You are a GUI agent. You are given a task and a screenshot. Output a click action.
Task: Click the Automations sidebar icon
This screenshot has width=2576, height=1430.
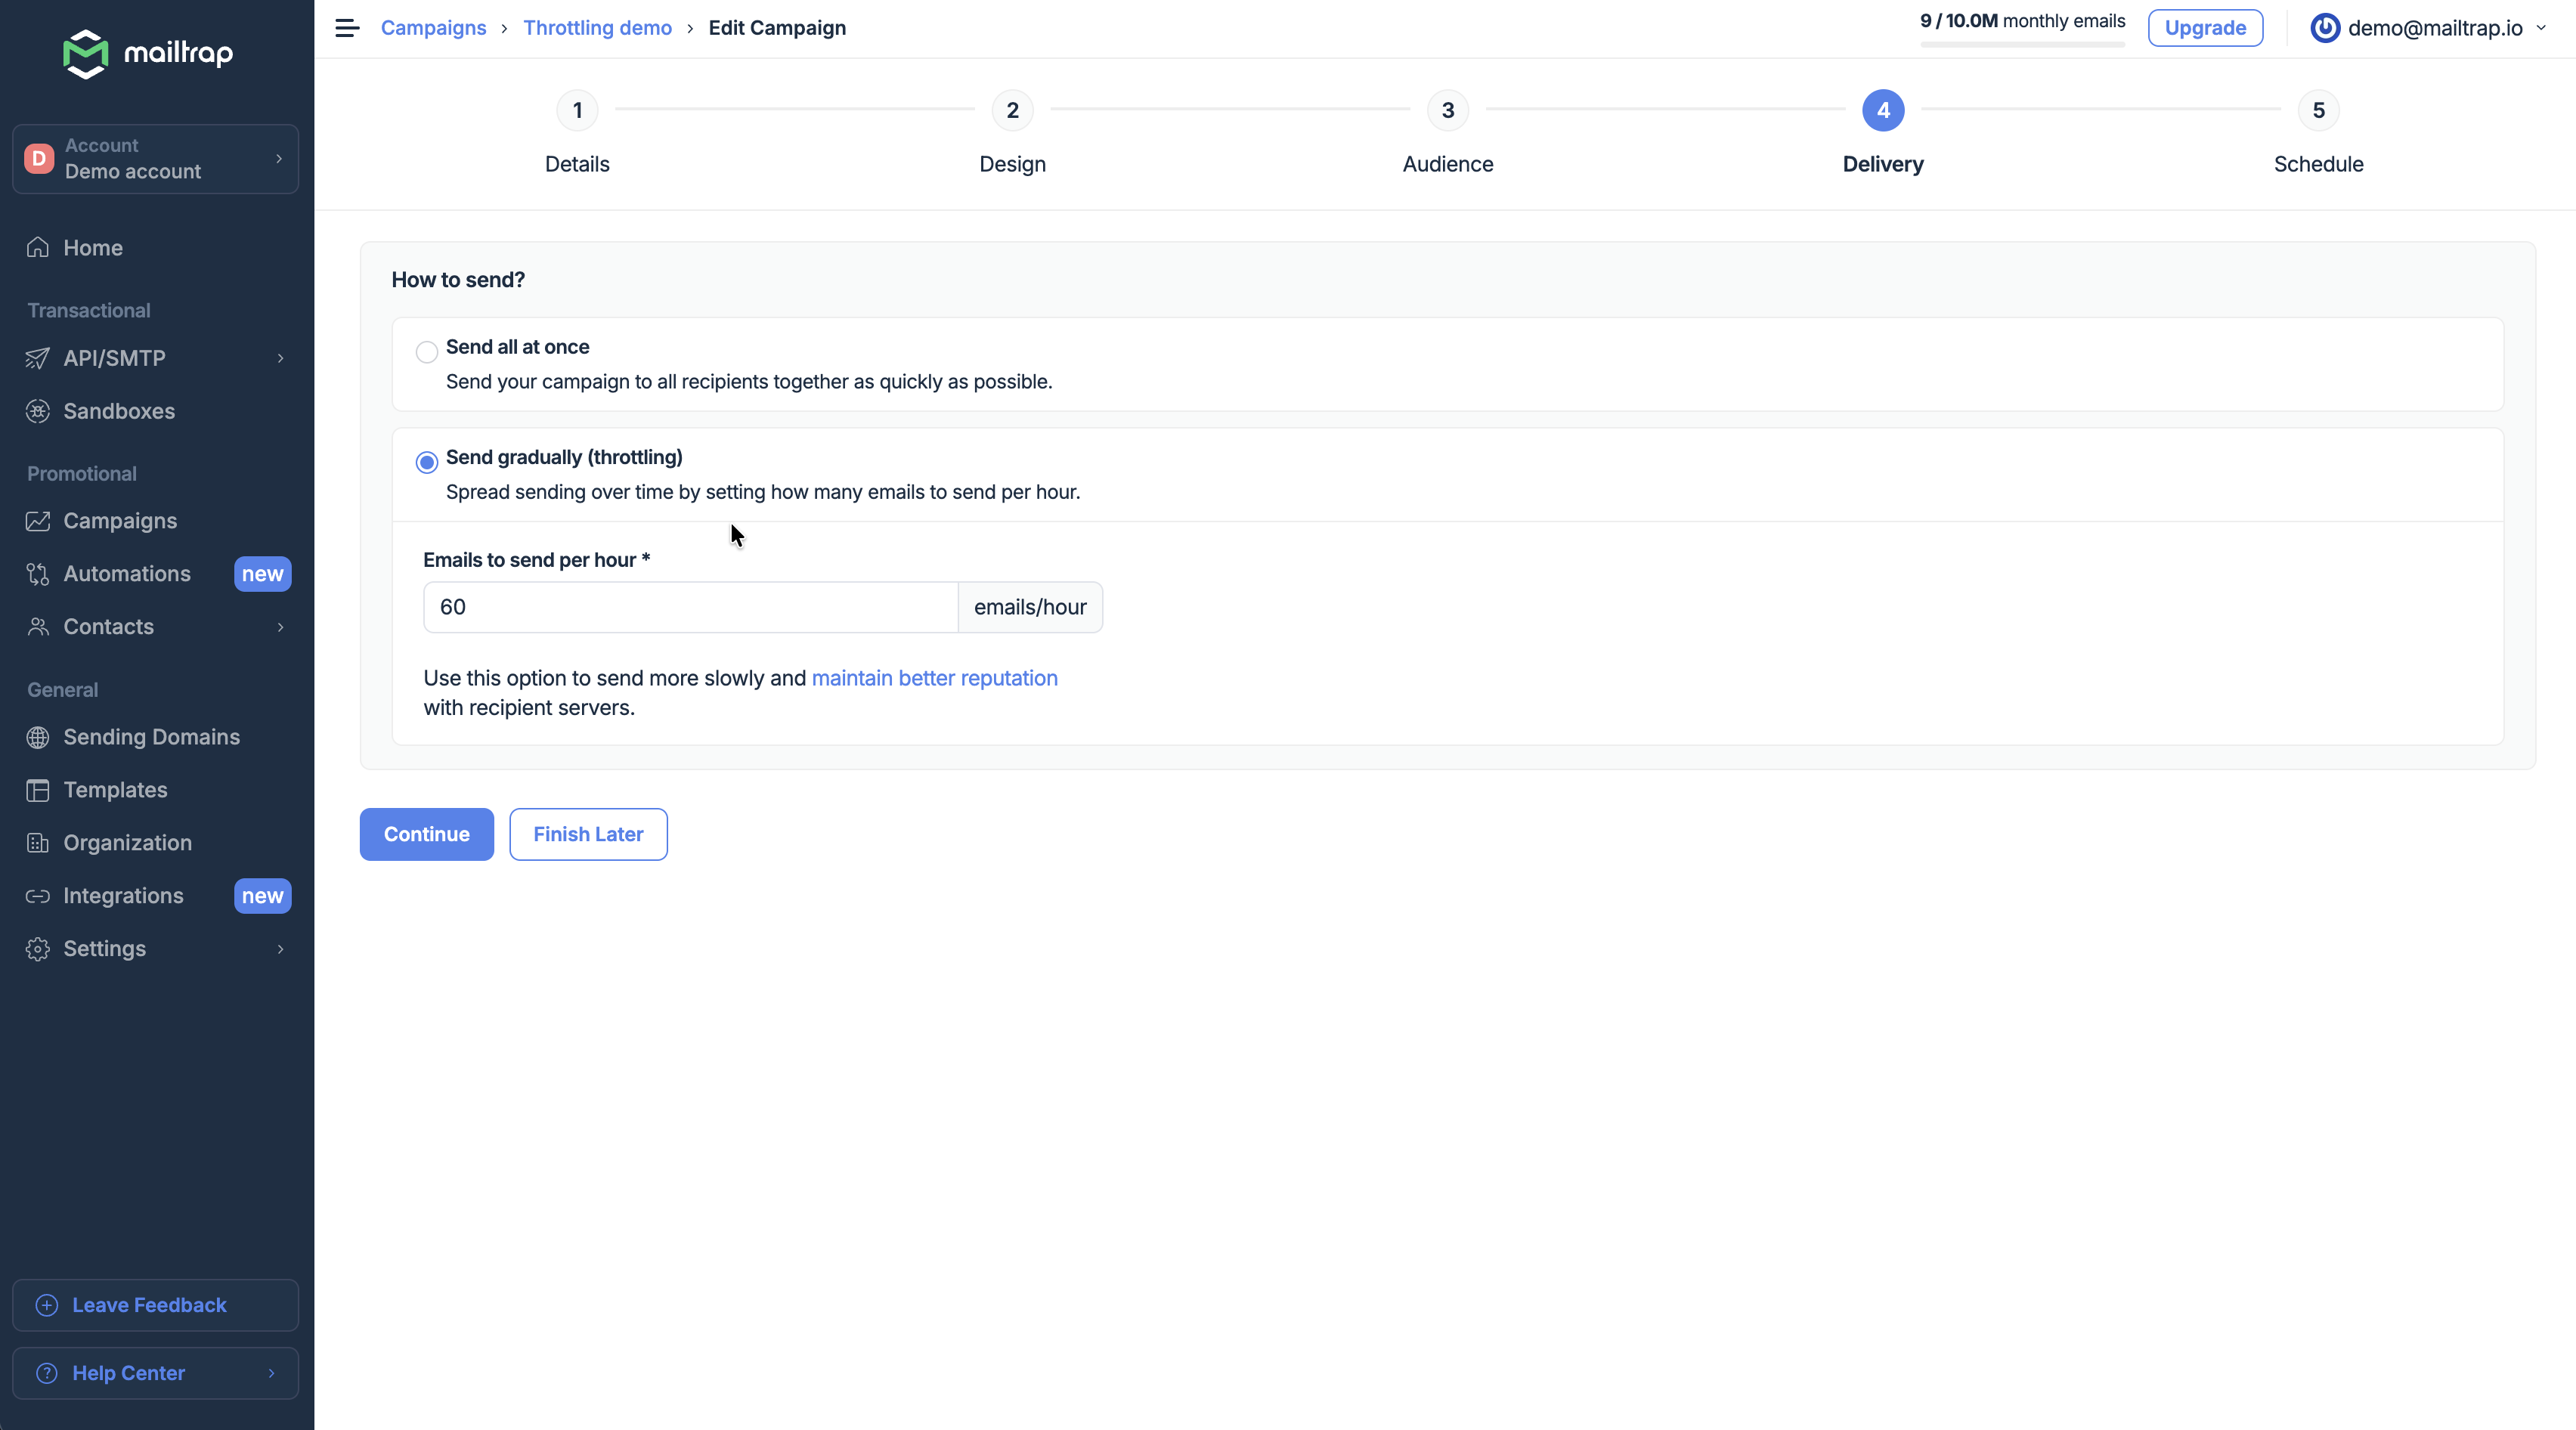(38, 574)
